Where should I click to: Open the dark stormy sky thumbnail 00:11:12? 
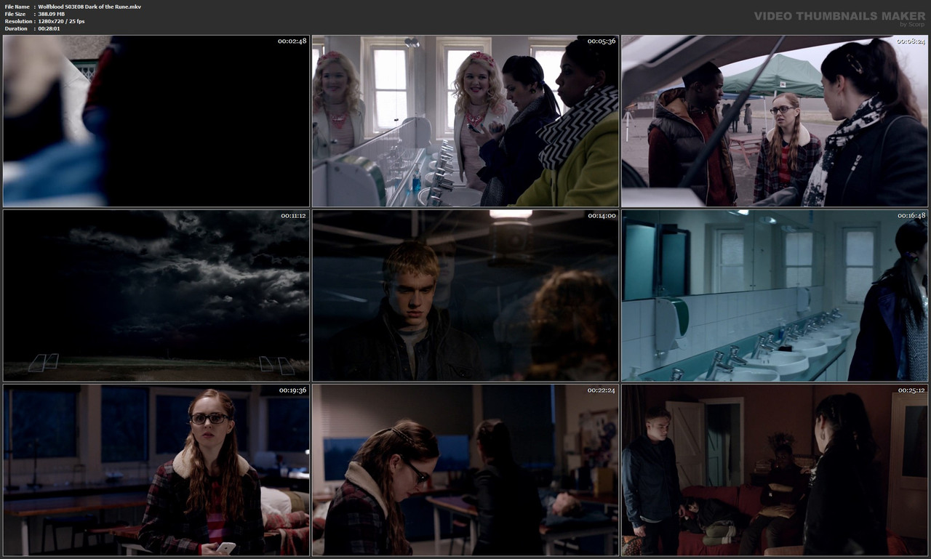tap(156, 296)
